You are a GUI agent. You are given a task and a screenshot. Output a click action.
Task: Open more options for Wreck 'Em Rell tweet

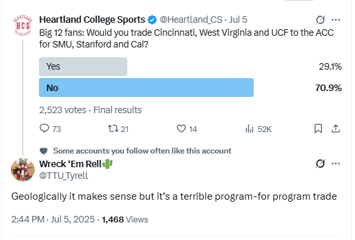(336, 163)
